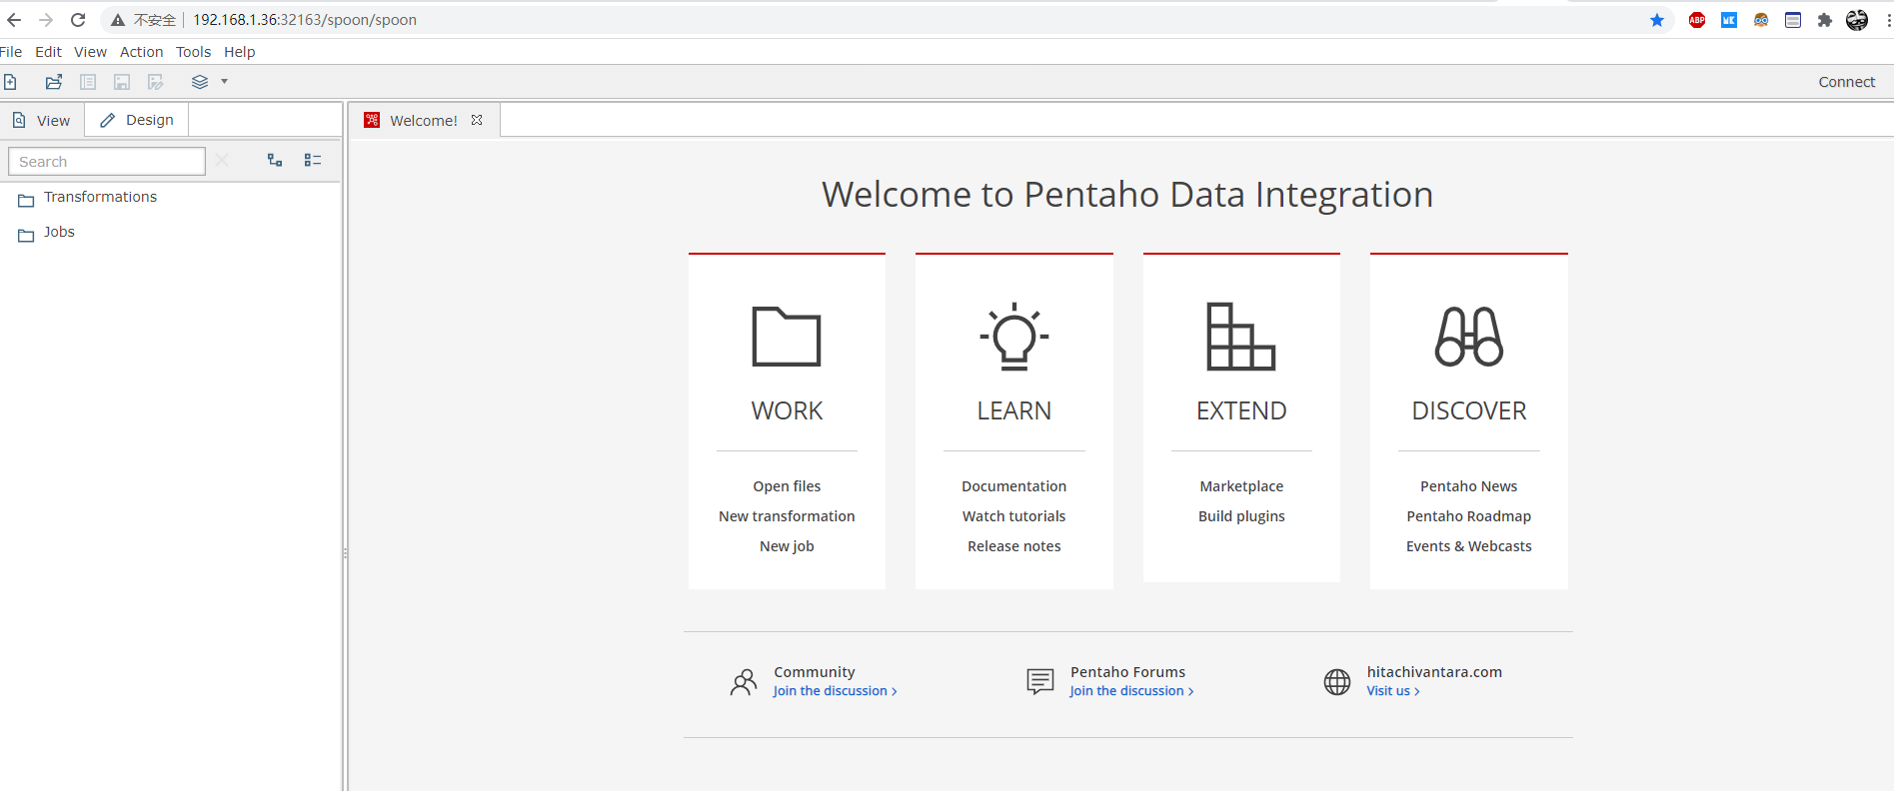1894x791 pixels.
Task: Click the Expand all tree icon
Action: tap(275, 160)
